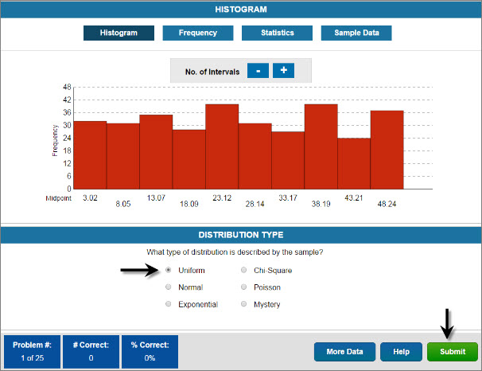Image resolution: width=482 pixels, height=371 pixels.
Task: Click the histogram bar at midpoint 23.12
Action: click(x=222, y=146)
